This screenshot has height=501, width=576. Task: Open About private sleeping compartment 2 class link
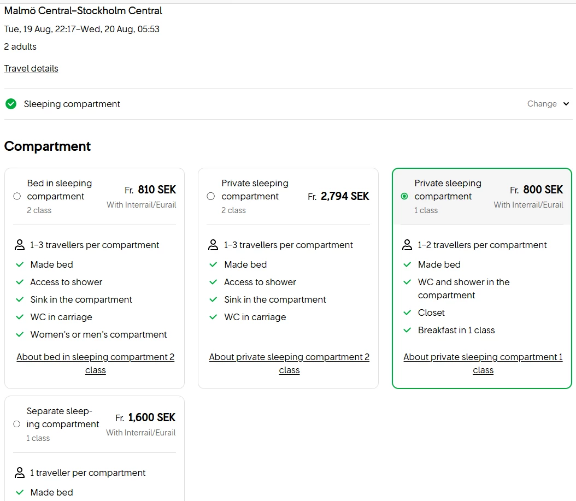point(289,363)
